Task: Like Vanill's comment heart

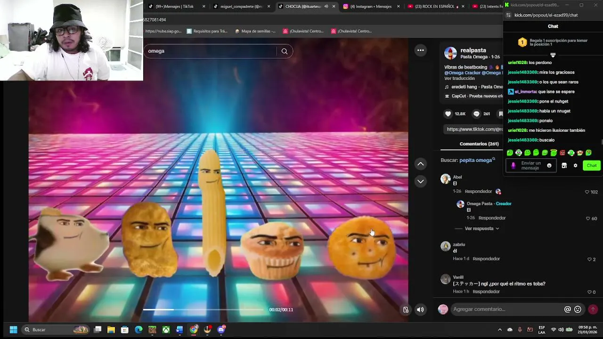Action: tap(589, 292)
